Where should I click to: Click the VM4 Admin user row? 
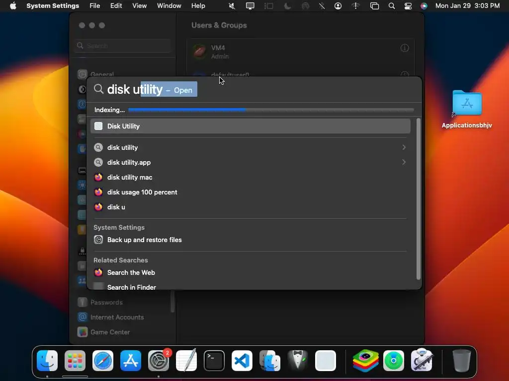tap(300, 52)
